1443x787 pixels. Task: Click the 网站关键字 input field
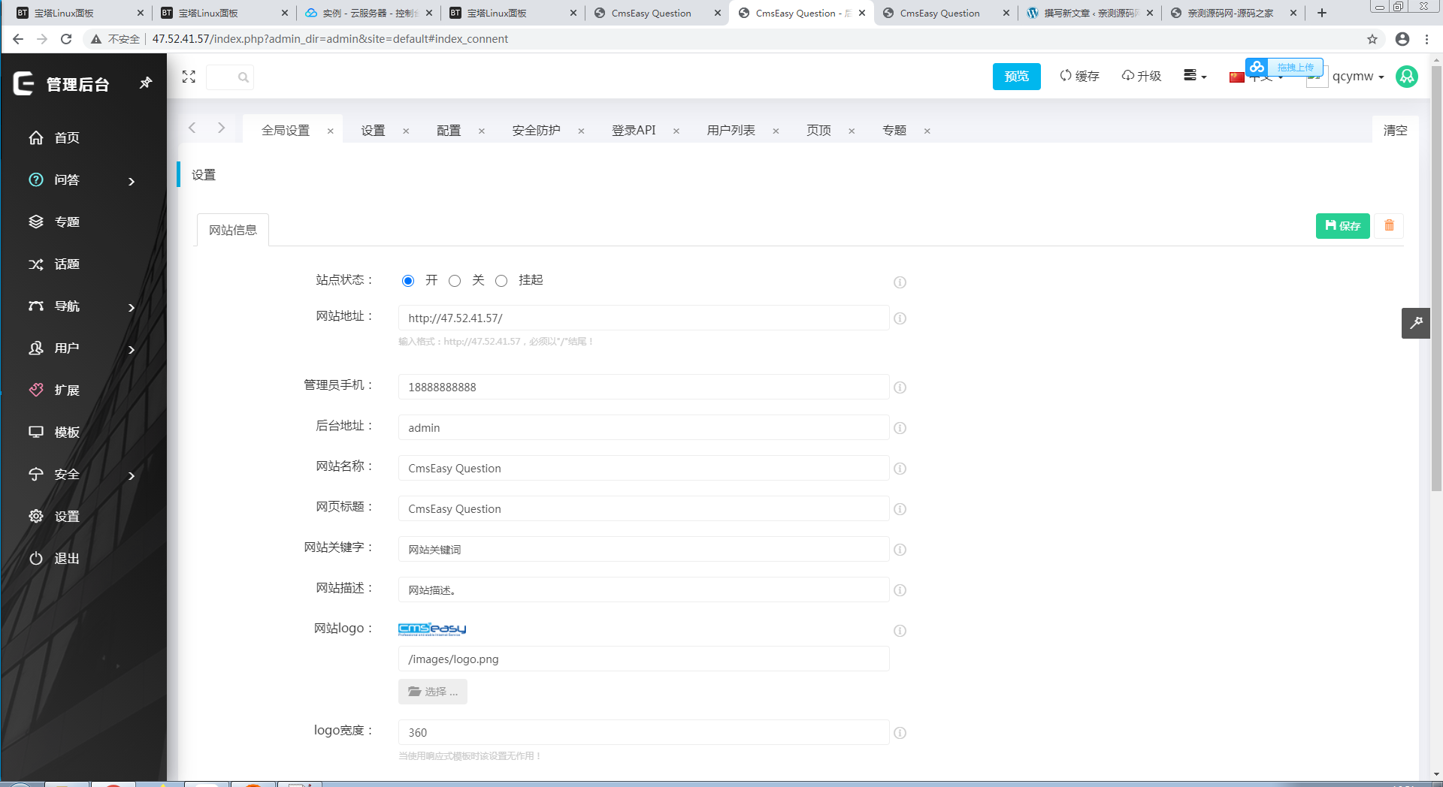pos(644,549)
